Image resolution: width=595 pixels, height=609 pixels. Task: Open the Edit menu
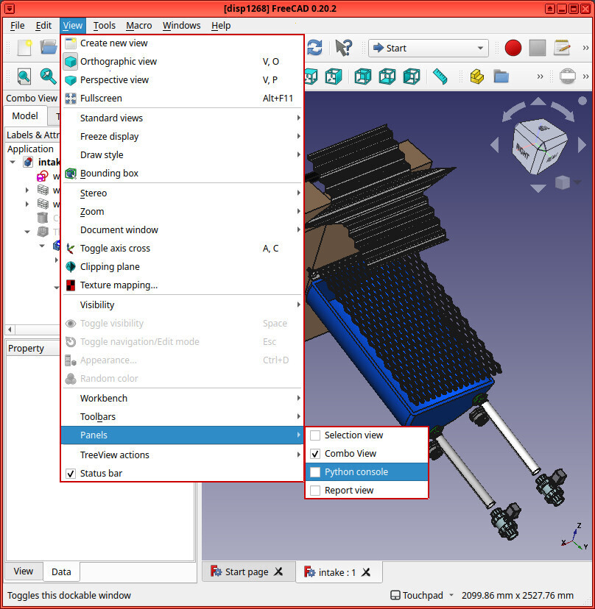(43, 26)
